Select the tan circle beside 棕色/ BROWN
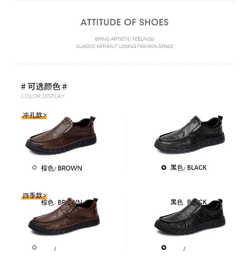The width and height of the screenshot is (251, 280). point(35,168)
